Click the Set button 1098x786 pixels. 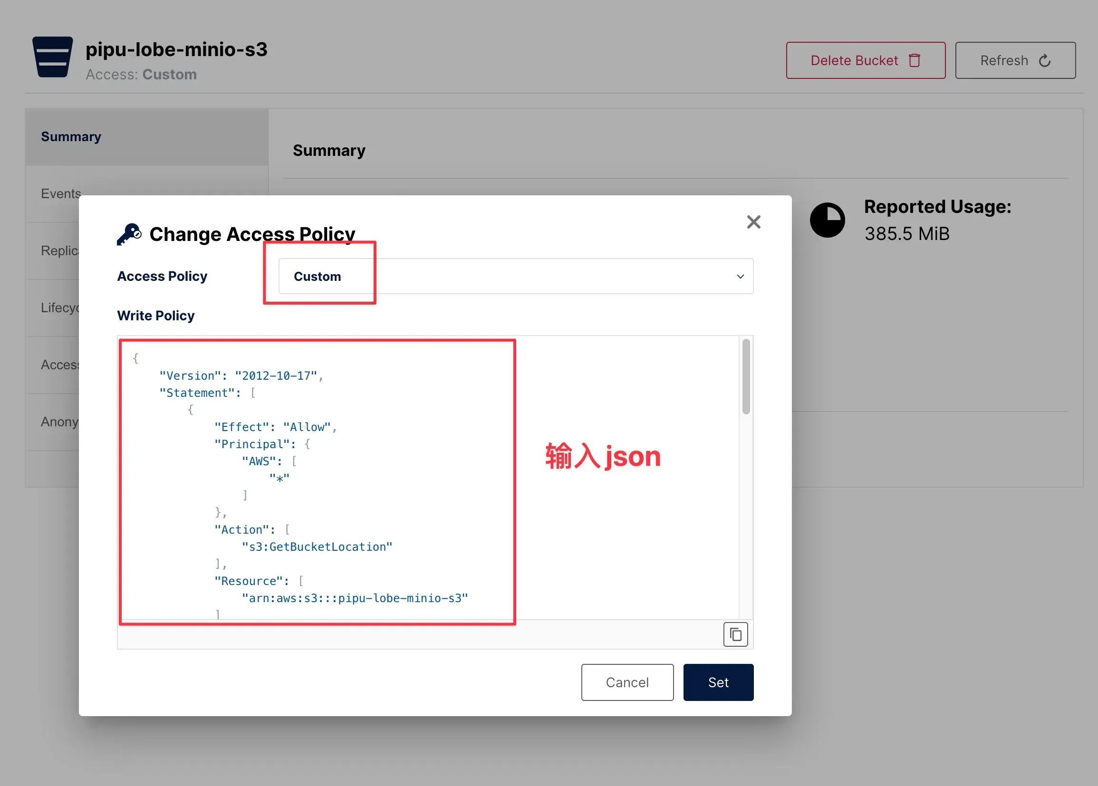click(x=718, y=682)
